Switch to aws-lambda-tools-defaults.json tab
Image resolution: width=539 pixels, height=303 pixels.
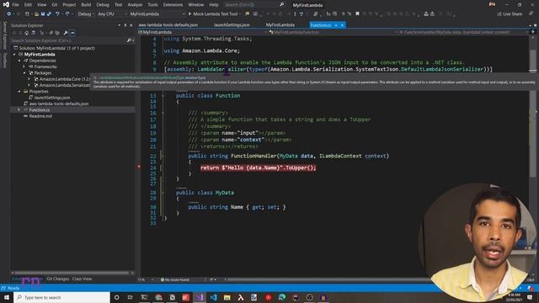pyautogui.click(x=168, y=25)
